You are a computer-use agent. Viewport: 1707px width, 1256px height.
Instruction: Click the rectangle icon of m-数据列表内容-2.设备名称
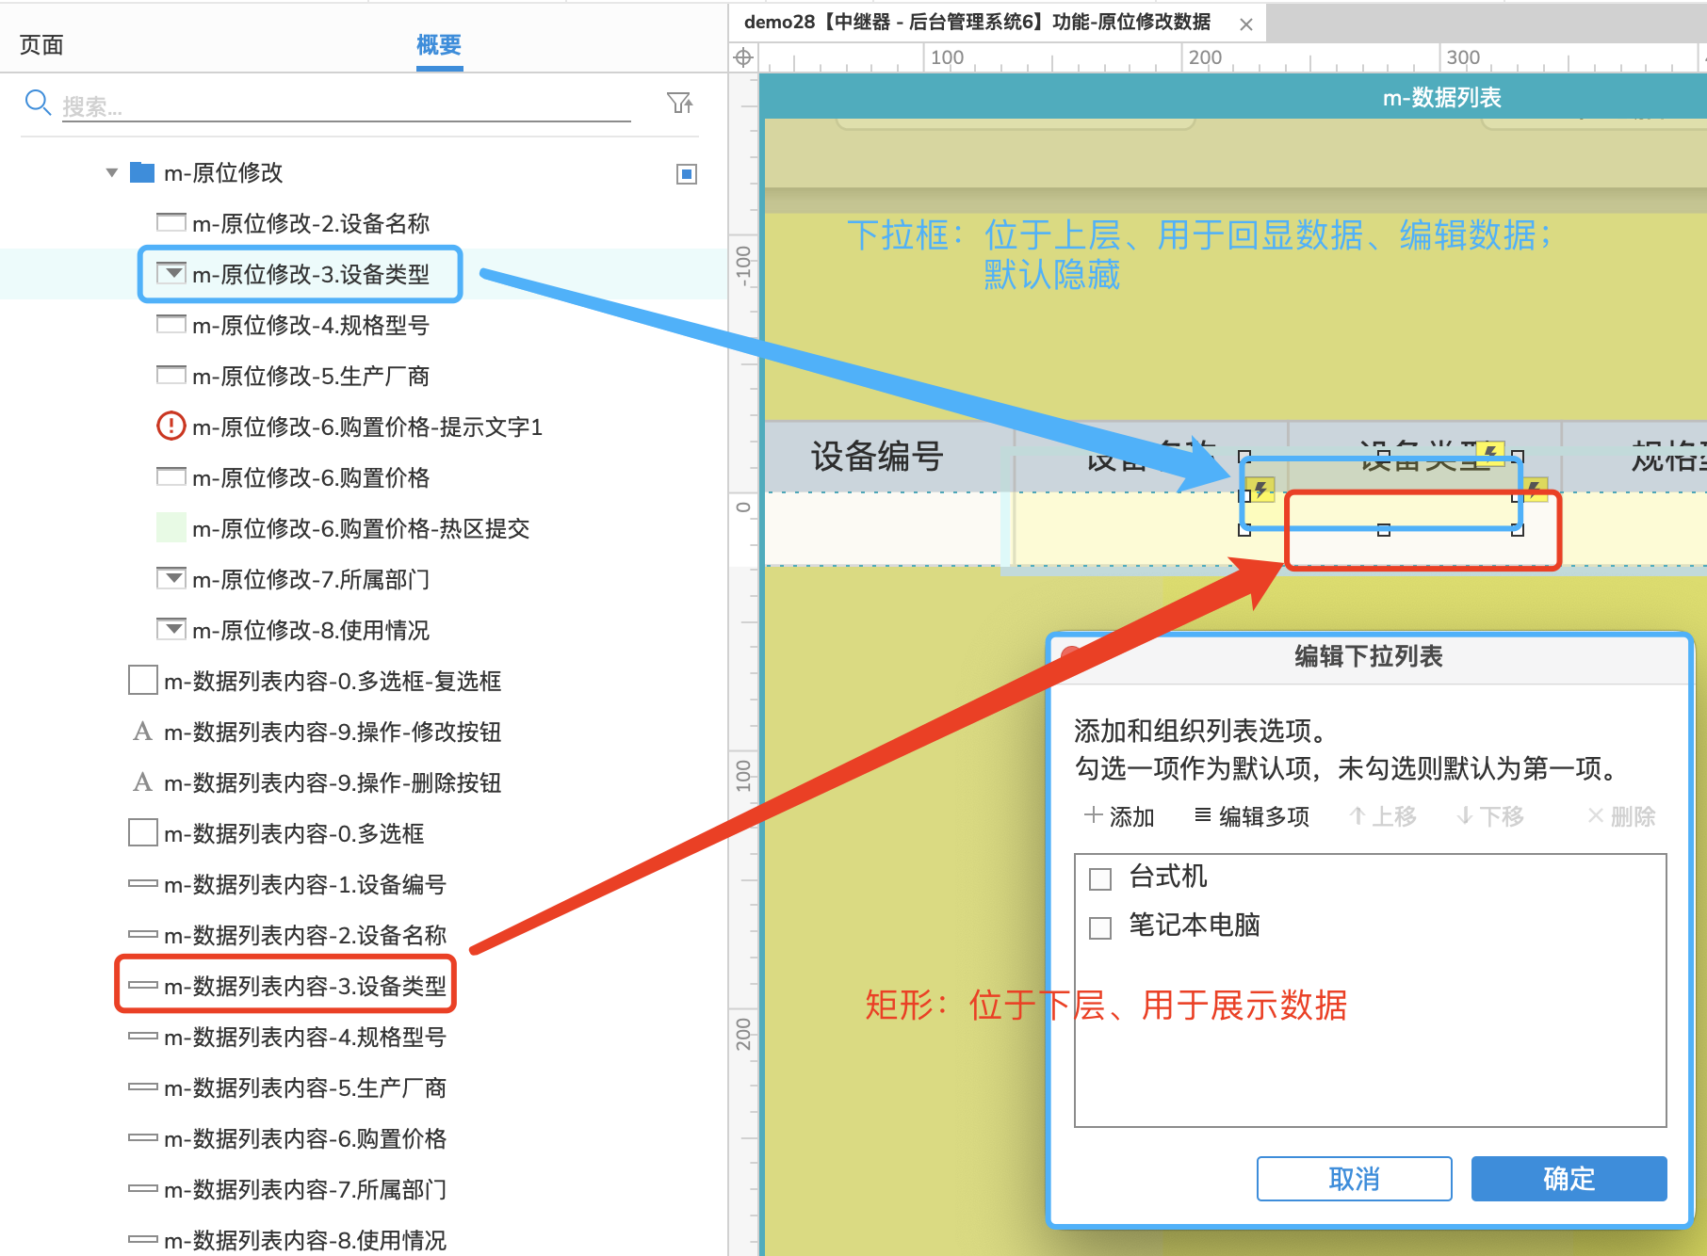(142, 934)
